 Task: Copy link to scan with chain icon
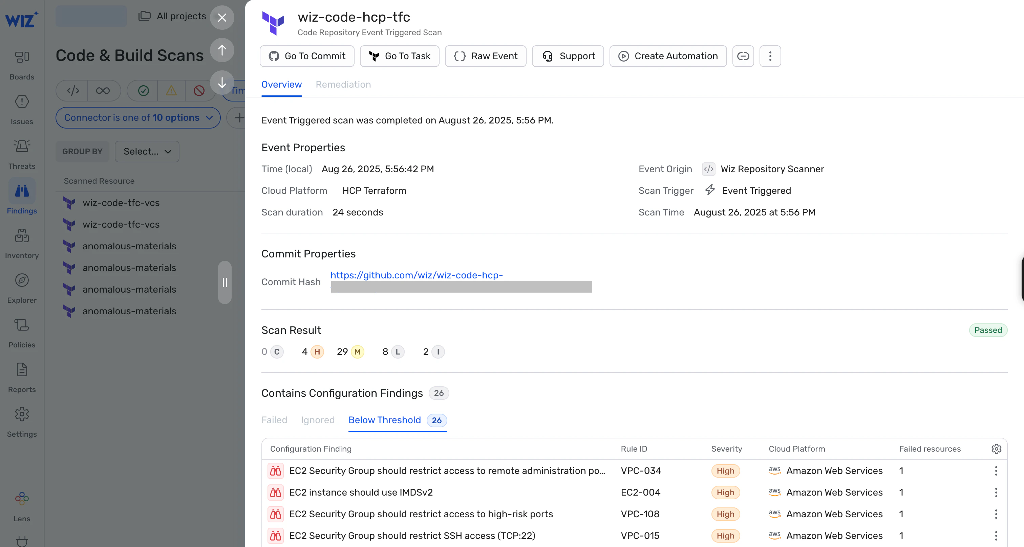coord(743,56)
